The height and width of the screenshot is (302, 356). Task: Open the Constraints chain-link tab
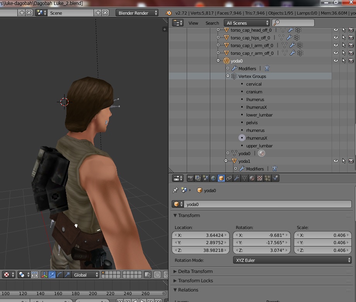click(229, 178)
